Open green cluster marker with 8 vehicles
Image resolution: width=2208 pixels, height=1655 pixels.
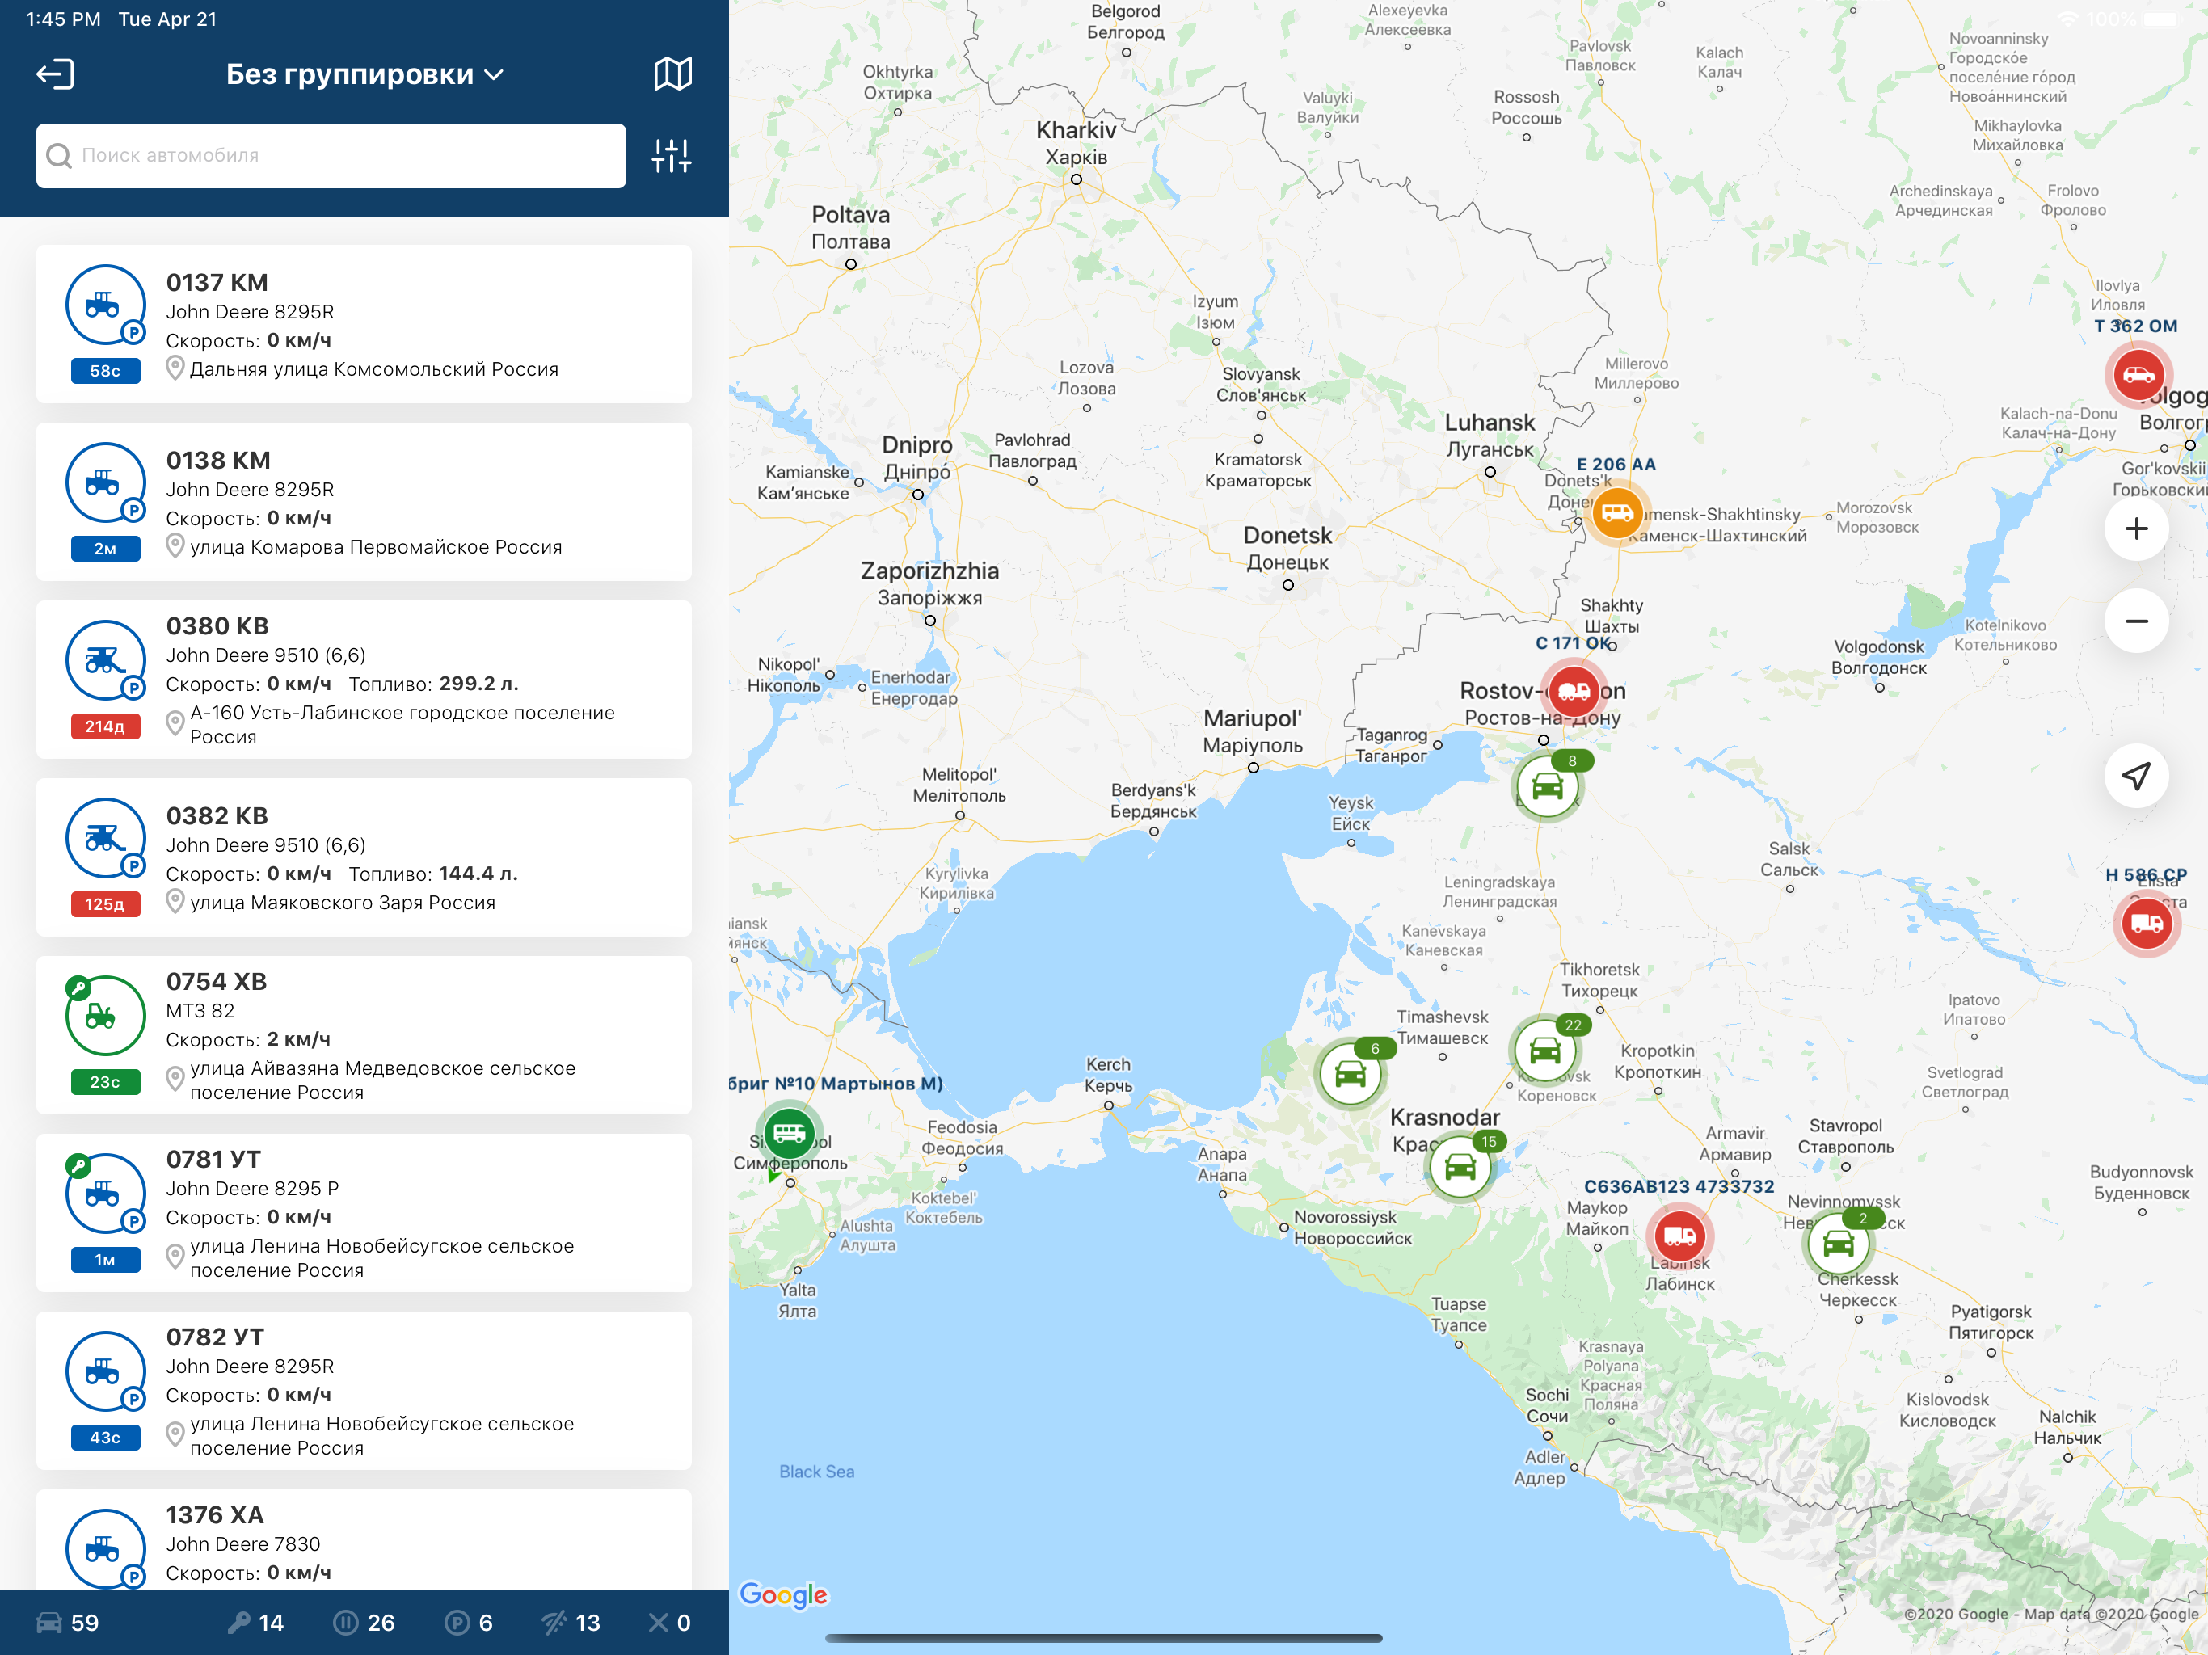point(1549,786)
